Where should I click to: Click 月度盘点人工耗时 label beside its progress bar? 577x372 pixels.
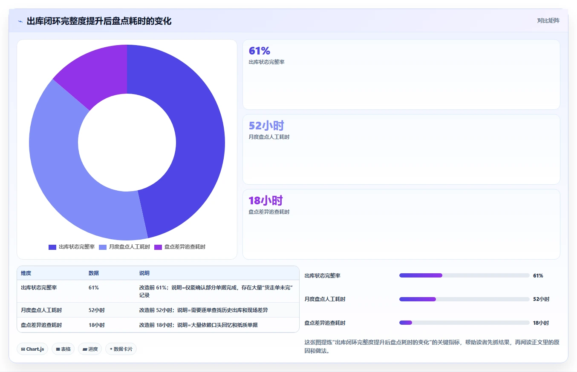325,299
